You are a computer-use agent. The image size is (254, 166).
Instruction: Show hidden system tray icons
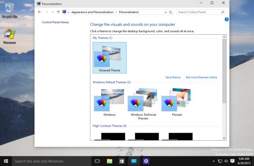[214, 161]
